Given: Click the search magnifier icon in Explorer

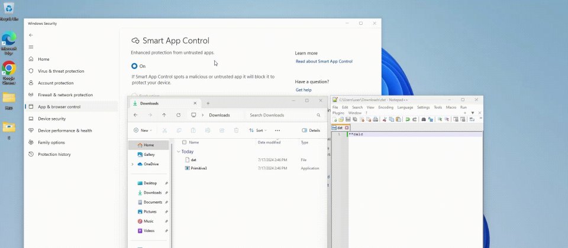Looking at the screenshot, I should tap(318, 115).
